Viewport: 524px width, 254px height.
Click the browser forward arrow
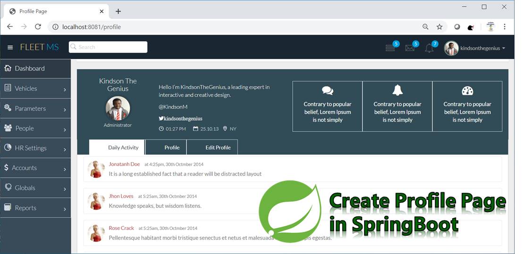[24, 27]
